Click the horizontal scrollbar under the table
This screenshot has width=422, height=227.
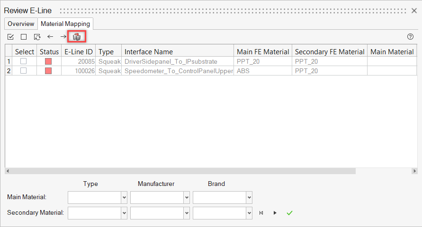[180, 171]
